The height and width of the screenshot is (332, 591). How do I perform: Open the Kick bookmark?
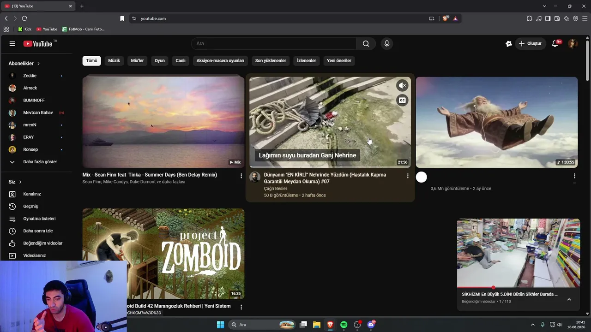tap(24, 29)
